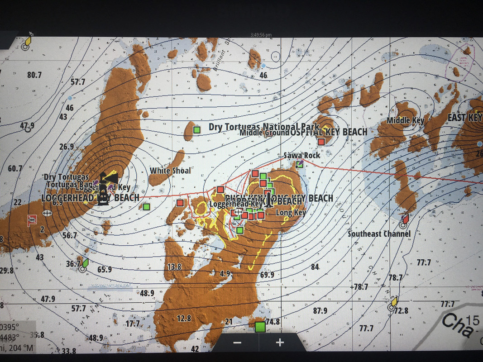This screenshot has height=362, width=483.
Task: Tap the Middle Ground label
Action: click(264, 133)
